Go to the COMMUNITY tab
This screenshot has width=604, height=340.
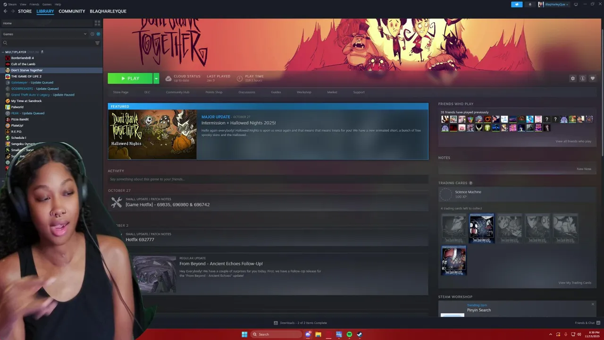(x=72, y=11)
